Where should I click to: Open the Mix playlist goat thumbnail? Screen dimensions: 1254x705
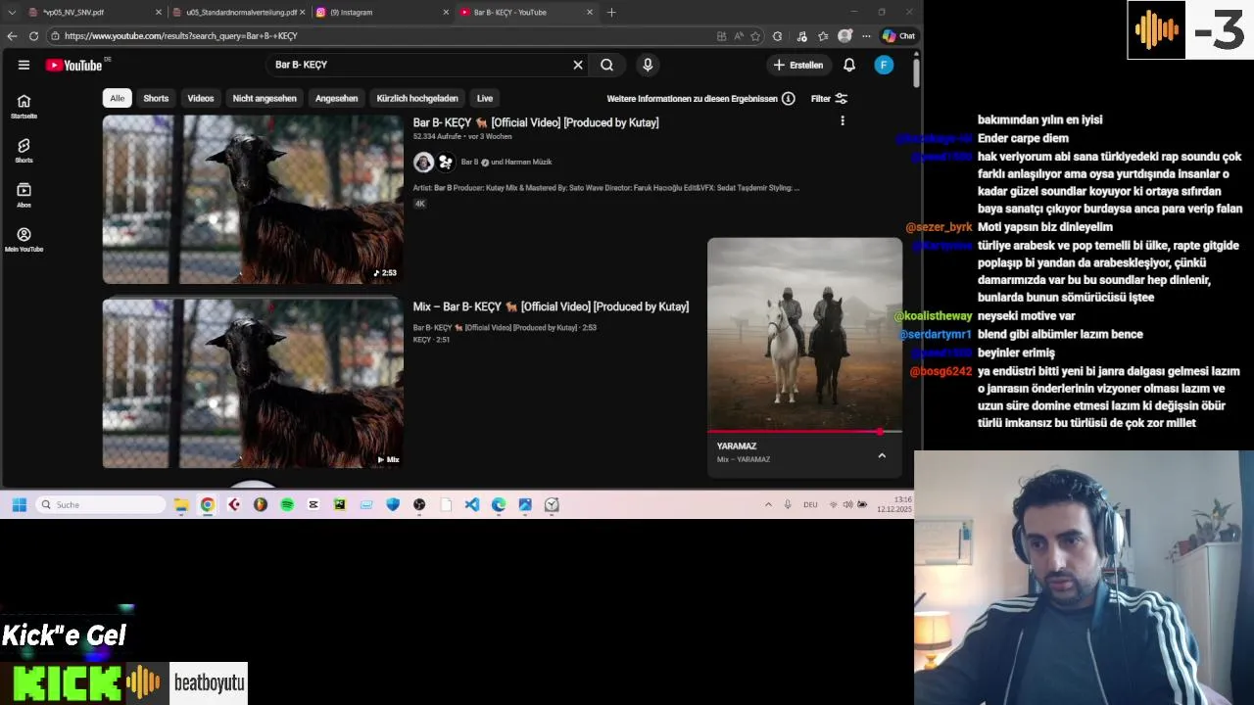pos(253,383)
